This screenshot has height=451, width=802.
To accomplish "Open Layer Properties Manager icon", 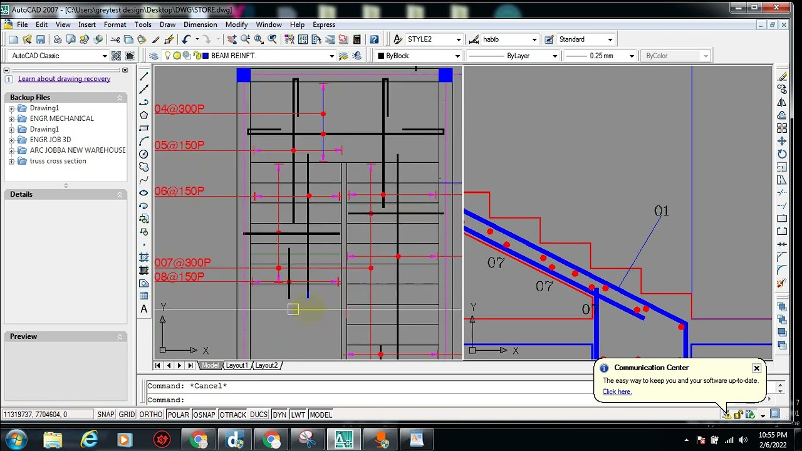I will coord(154,56).
